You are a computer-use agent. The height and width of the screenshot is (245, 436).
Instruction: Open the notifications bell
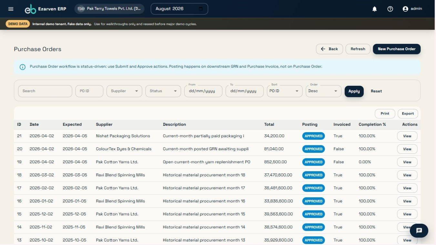coord(374,9)
